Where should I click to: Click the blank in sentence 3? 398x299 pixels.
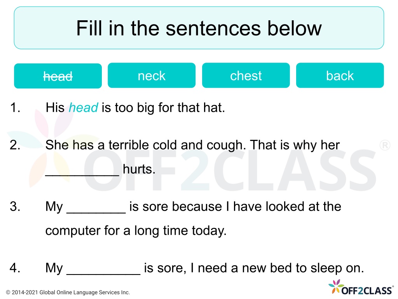click(x=96, y=210)
